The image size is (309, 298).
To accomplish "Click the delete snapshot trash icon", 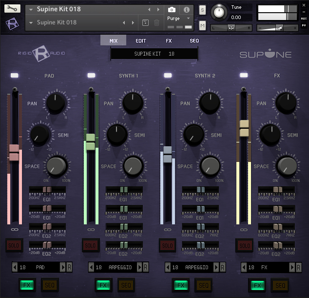I will pyautogui.click(x=156, y=22).
